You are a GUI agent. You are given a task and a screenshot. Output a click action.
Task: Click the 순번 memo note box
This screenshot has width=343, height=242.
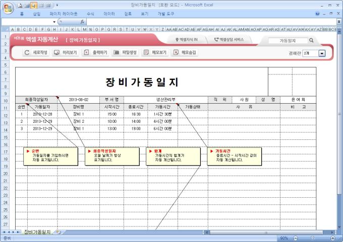tap(50, 156)
